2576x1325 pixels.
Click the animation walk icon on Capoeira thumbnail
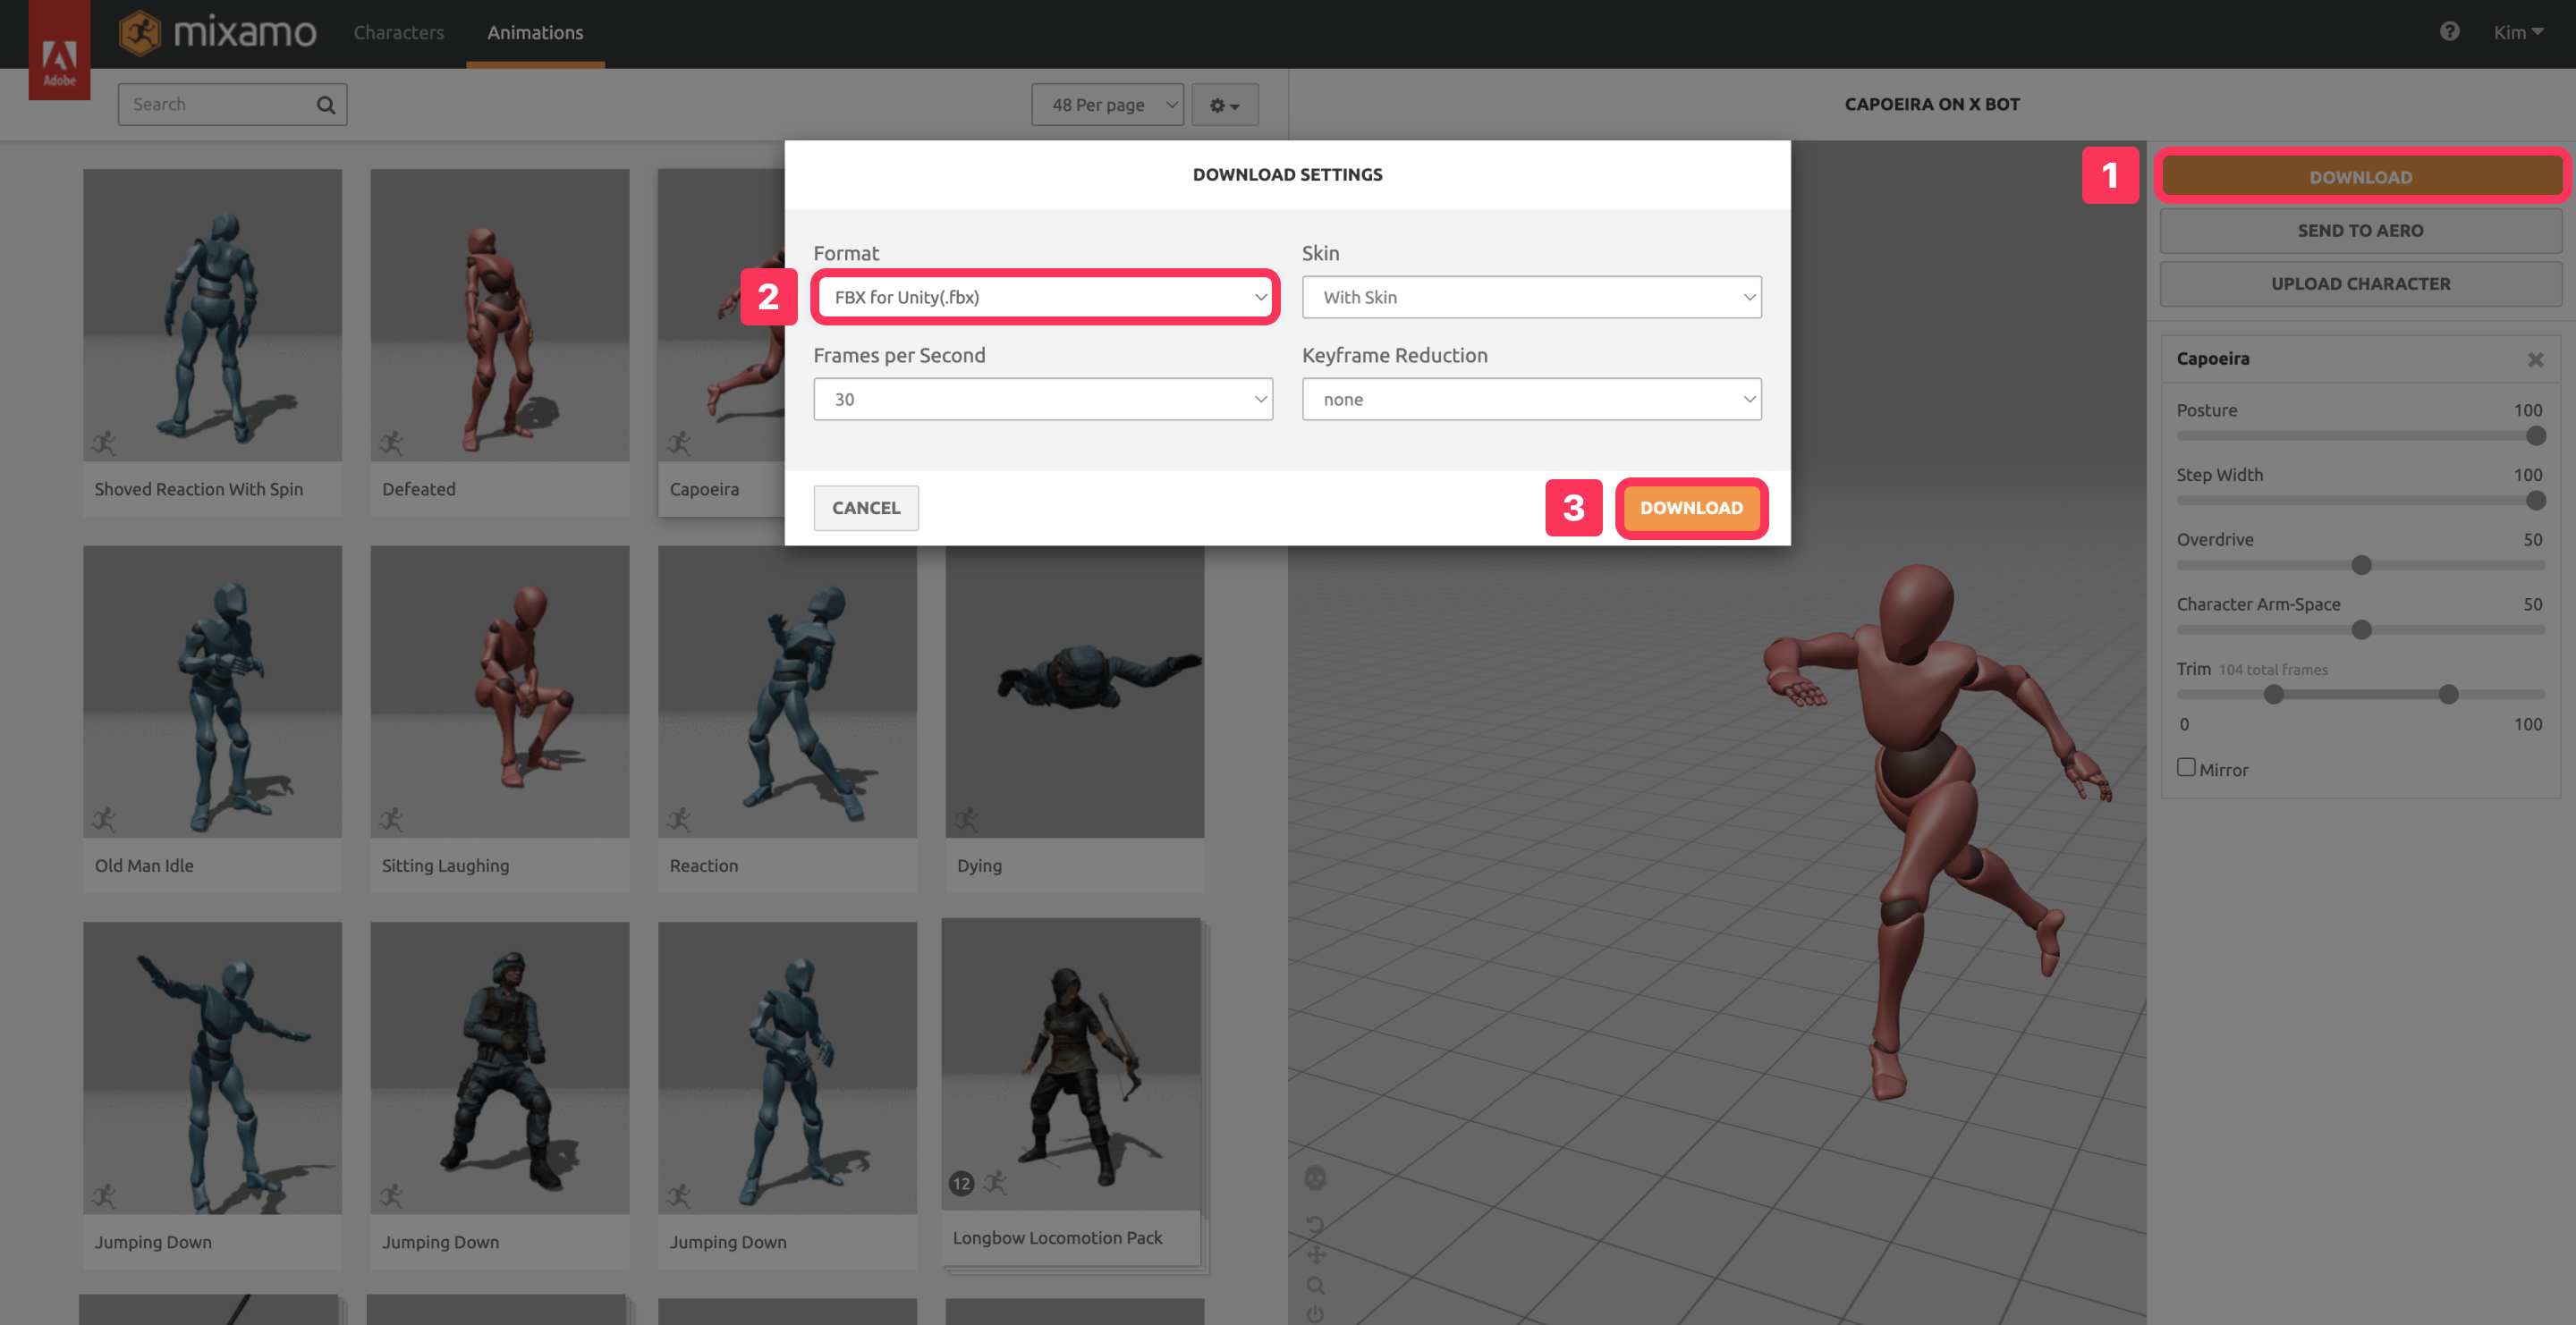678,443
